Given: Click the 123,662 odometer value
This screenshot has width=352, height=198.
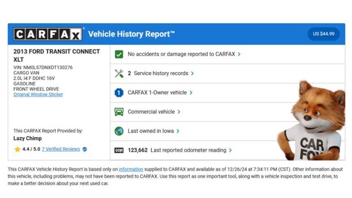Looking at the screenshot, I should 138,150.
